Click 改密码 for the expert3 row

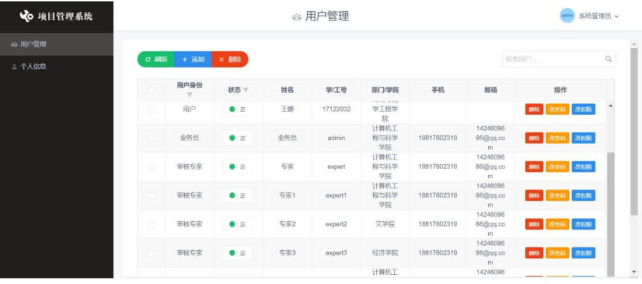click(557, 253)
